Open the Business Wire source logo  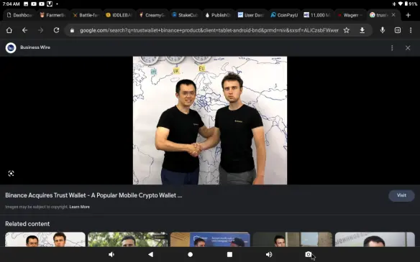tap(11, 48)
